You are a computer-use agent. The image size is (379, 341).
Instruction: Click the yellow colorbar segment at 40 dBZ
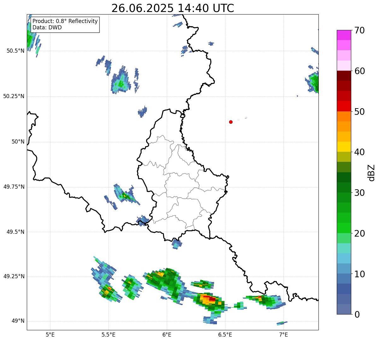[x=344, y=147]
